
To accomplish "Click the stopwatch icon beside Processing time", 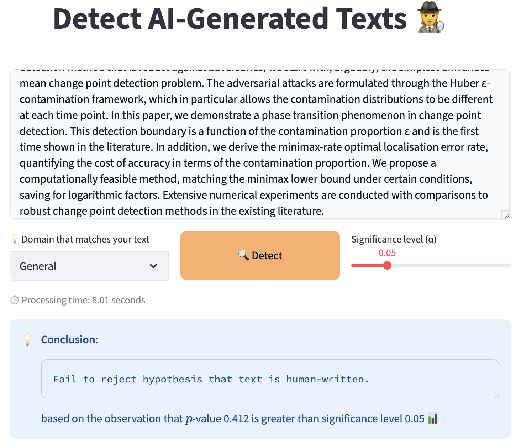I will [15, 300].
